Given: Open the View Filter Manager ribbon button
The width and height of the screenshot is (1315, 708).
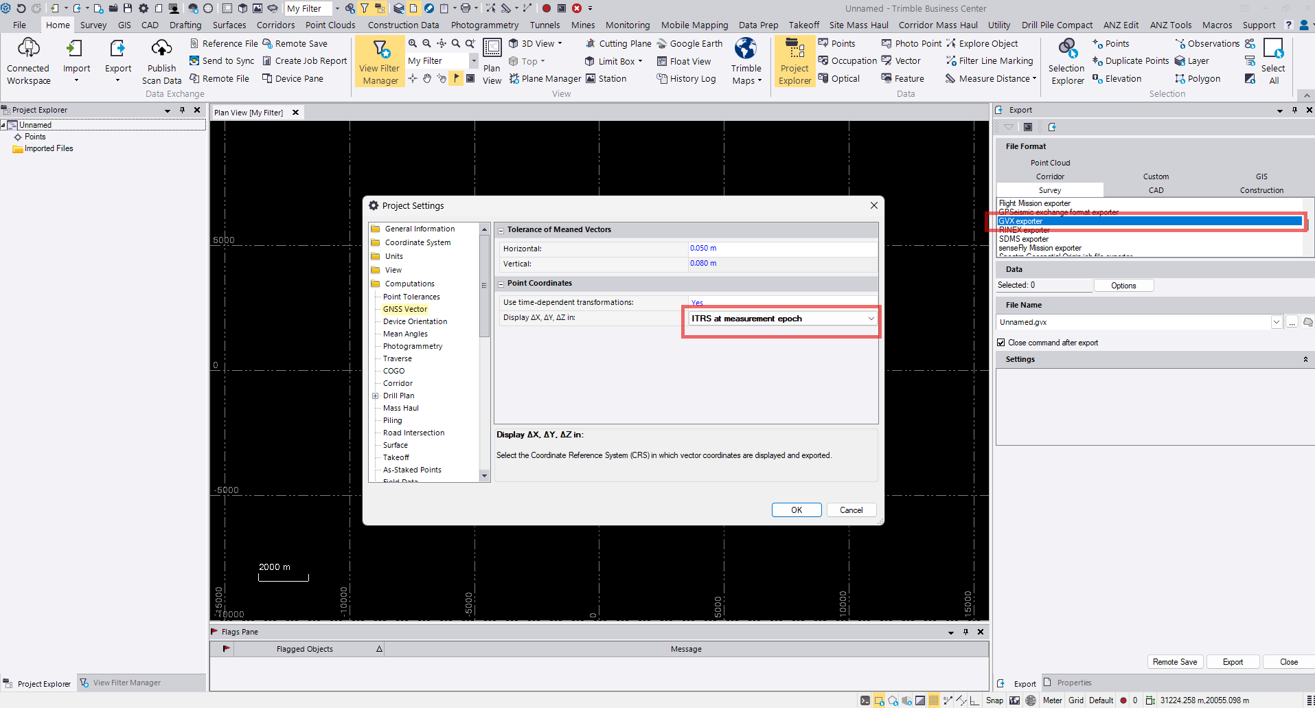Looking at the screenshot, I should point(380,61).
